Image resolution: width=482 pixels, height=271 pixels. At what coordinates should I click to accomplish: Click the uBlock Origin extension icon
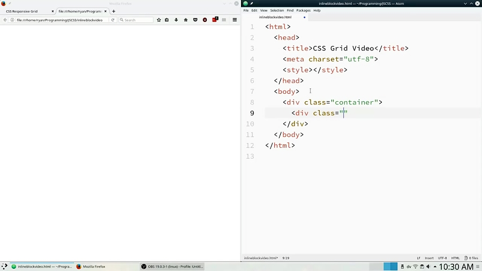coord(205,20)
